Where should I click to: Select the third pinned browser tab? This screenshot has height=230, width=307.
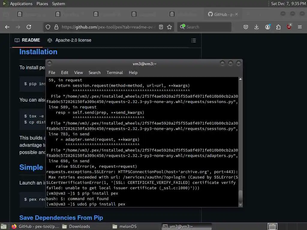pos(96,14)
